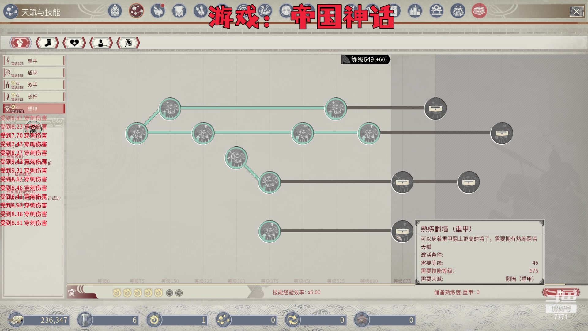Image resolution: width=588 pixels, height=331 pixels.
Task: Choose the highlighted 重甲 skill entry
Action: click(x=34, y=109)
